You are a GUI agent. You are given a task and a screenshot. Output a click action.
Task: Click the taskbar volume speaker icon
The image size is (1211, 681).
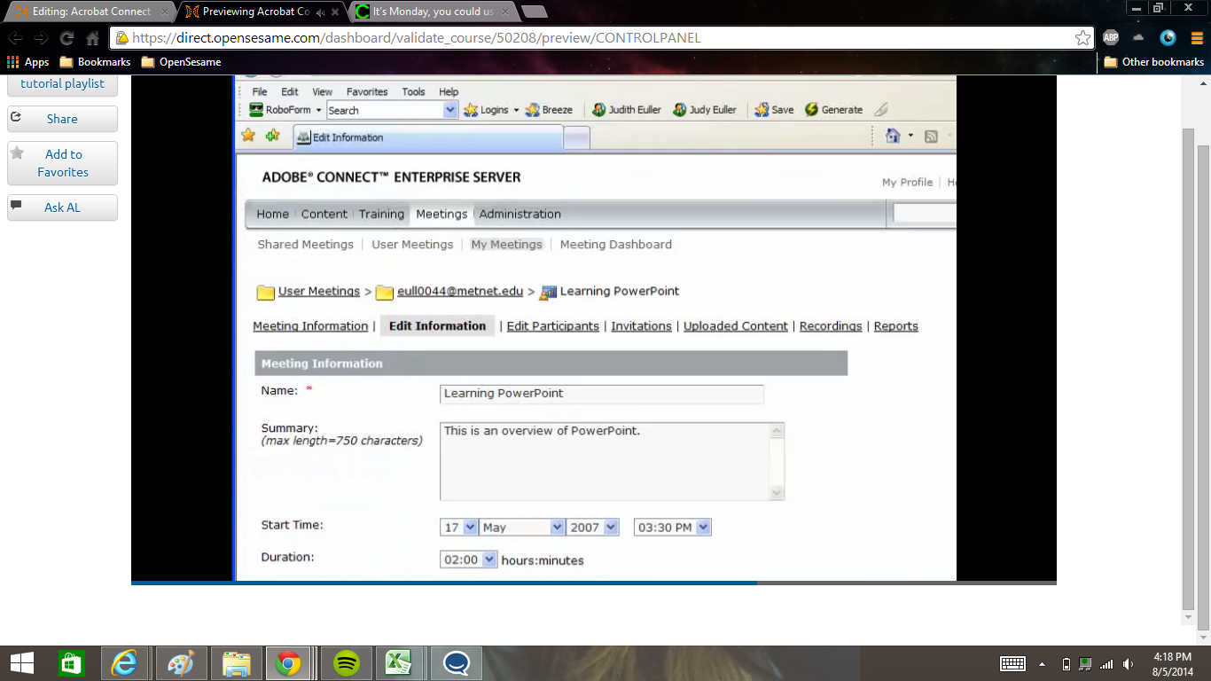tap(1128, 663)
